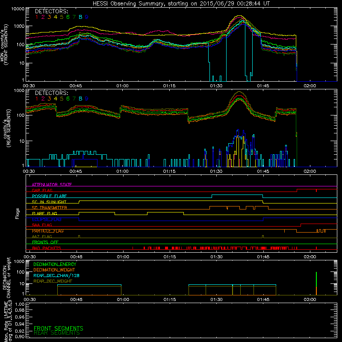
Task: Select the ATTENUATOR STATE flag label
Action: pyautogui.click(x=52, y=185)
